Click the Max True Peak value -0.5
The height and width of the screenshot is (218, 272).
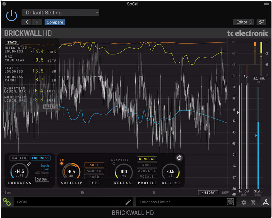tap(38, 60)
